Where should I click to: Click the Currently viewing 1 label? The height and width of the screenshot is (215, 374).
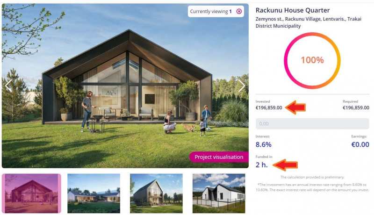[x=211, y=11]
